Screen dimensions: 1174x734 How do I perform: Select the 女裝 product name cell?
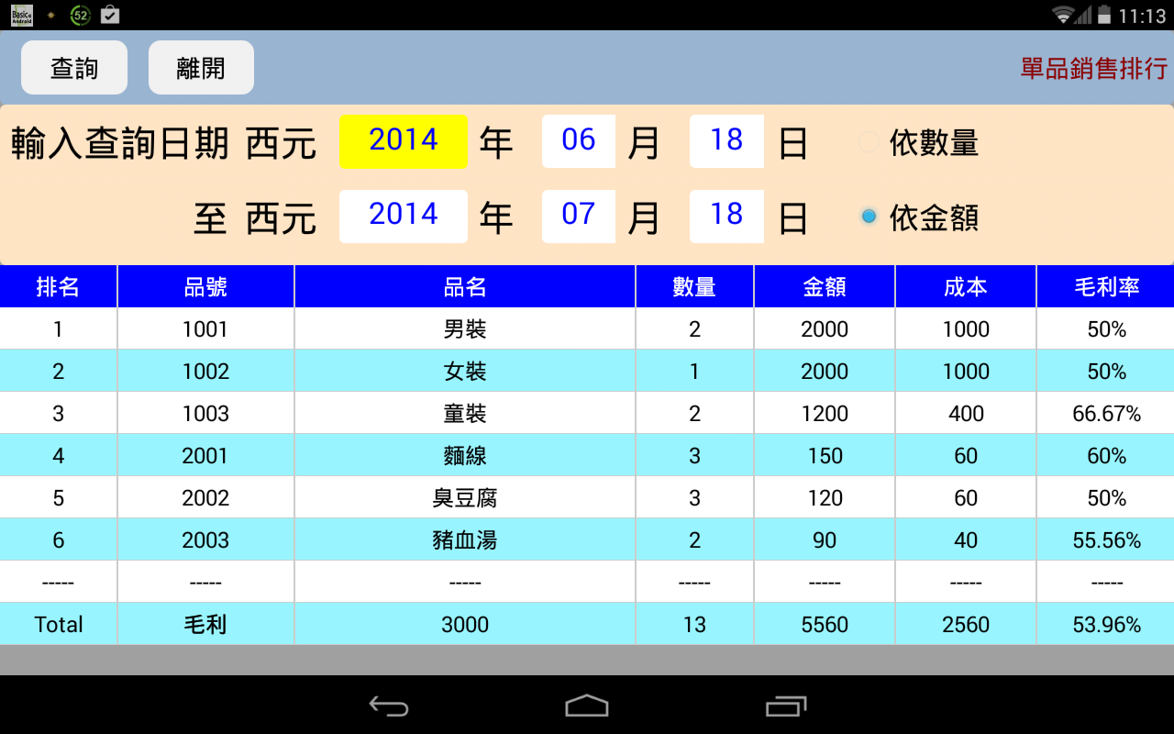coord(465,371)
